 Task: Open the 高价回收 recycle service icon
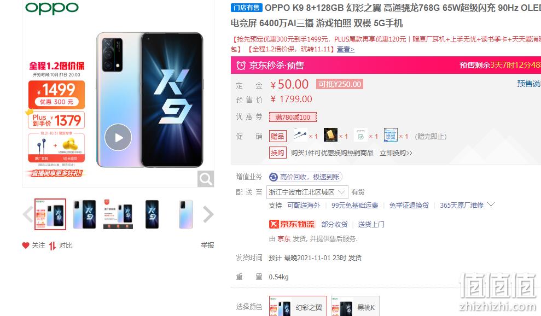(274, 177)
